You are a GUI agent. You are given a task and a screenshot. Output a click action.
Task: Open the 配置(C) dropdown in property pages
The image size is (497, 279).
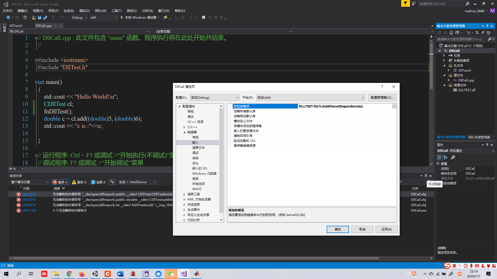click(x=237, y=97)
